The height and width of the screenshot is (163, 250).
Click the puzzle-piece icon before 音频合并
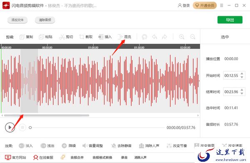tap(63, 157)
